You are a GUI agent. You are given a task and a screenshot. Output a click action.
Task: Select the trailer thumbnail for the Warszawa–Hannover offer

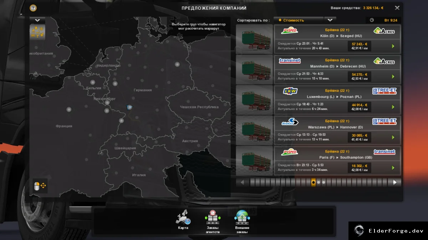254,130
